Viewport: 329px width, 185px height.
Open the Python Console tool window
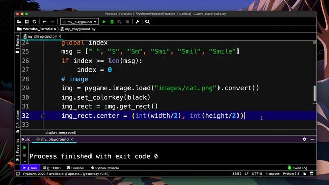pyautogui.click(x=105, y=168)
